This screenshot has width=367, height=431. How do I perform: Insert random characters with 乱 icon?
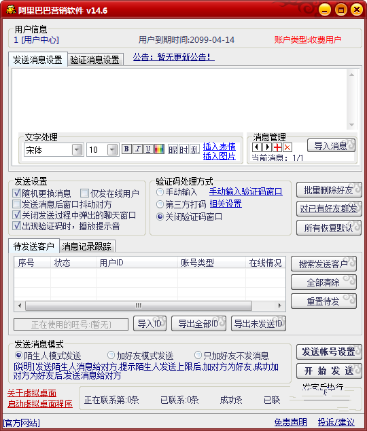tap(194, 149)
